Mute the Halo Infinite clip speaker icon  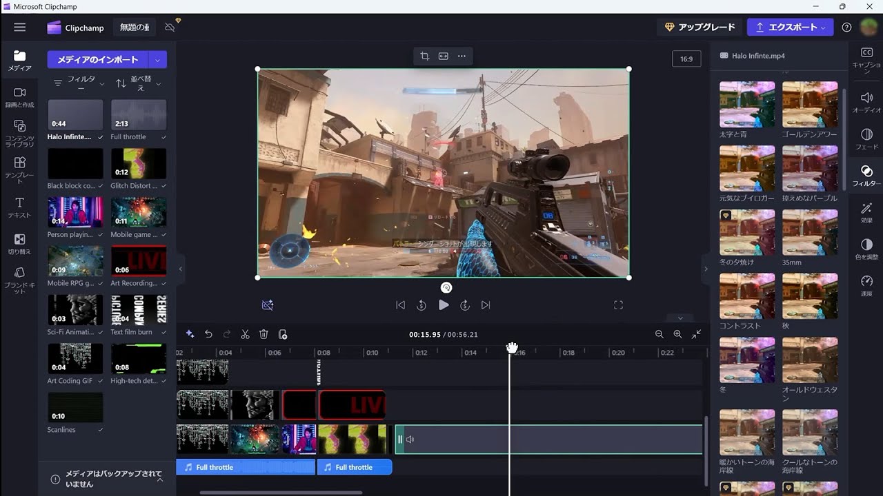[x=410, y=440]
